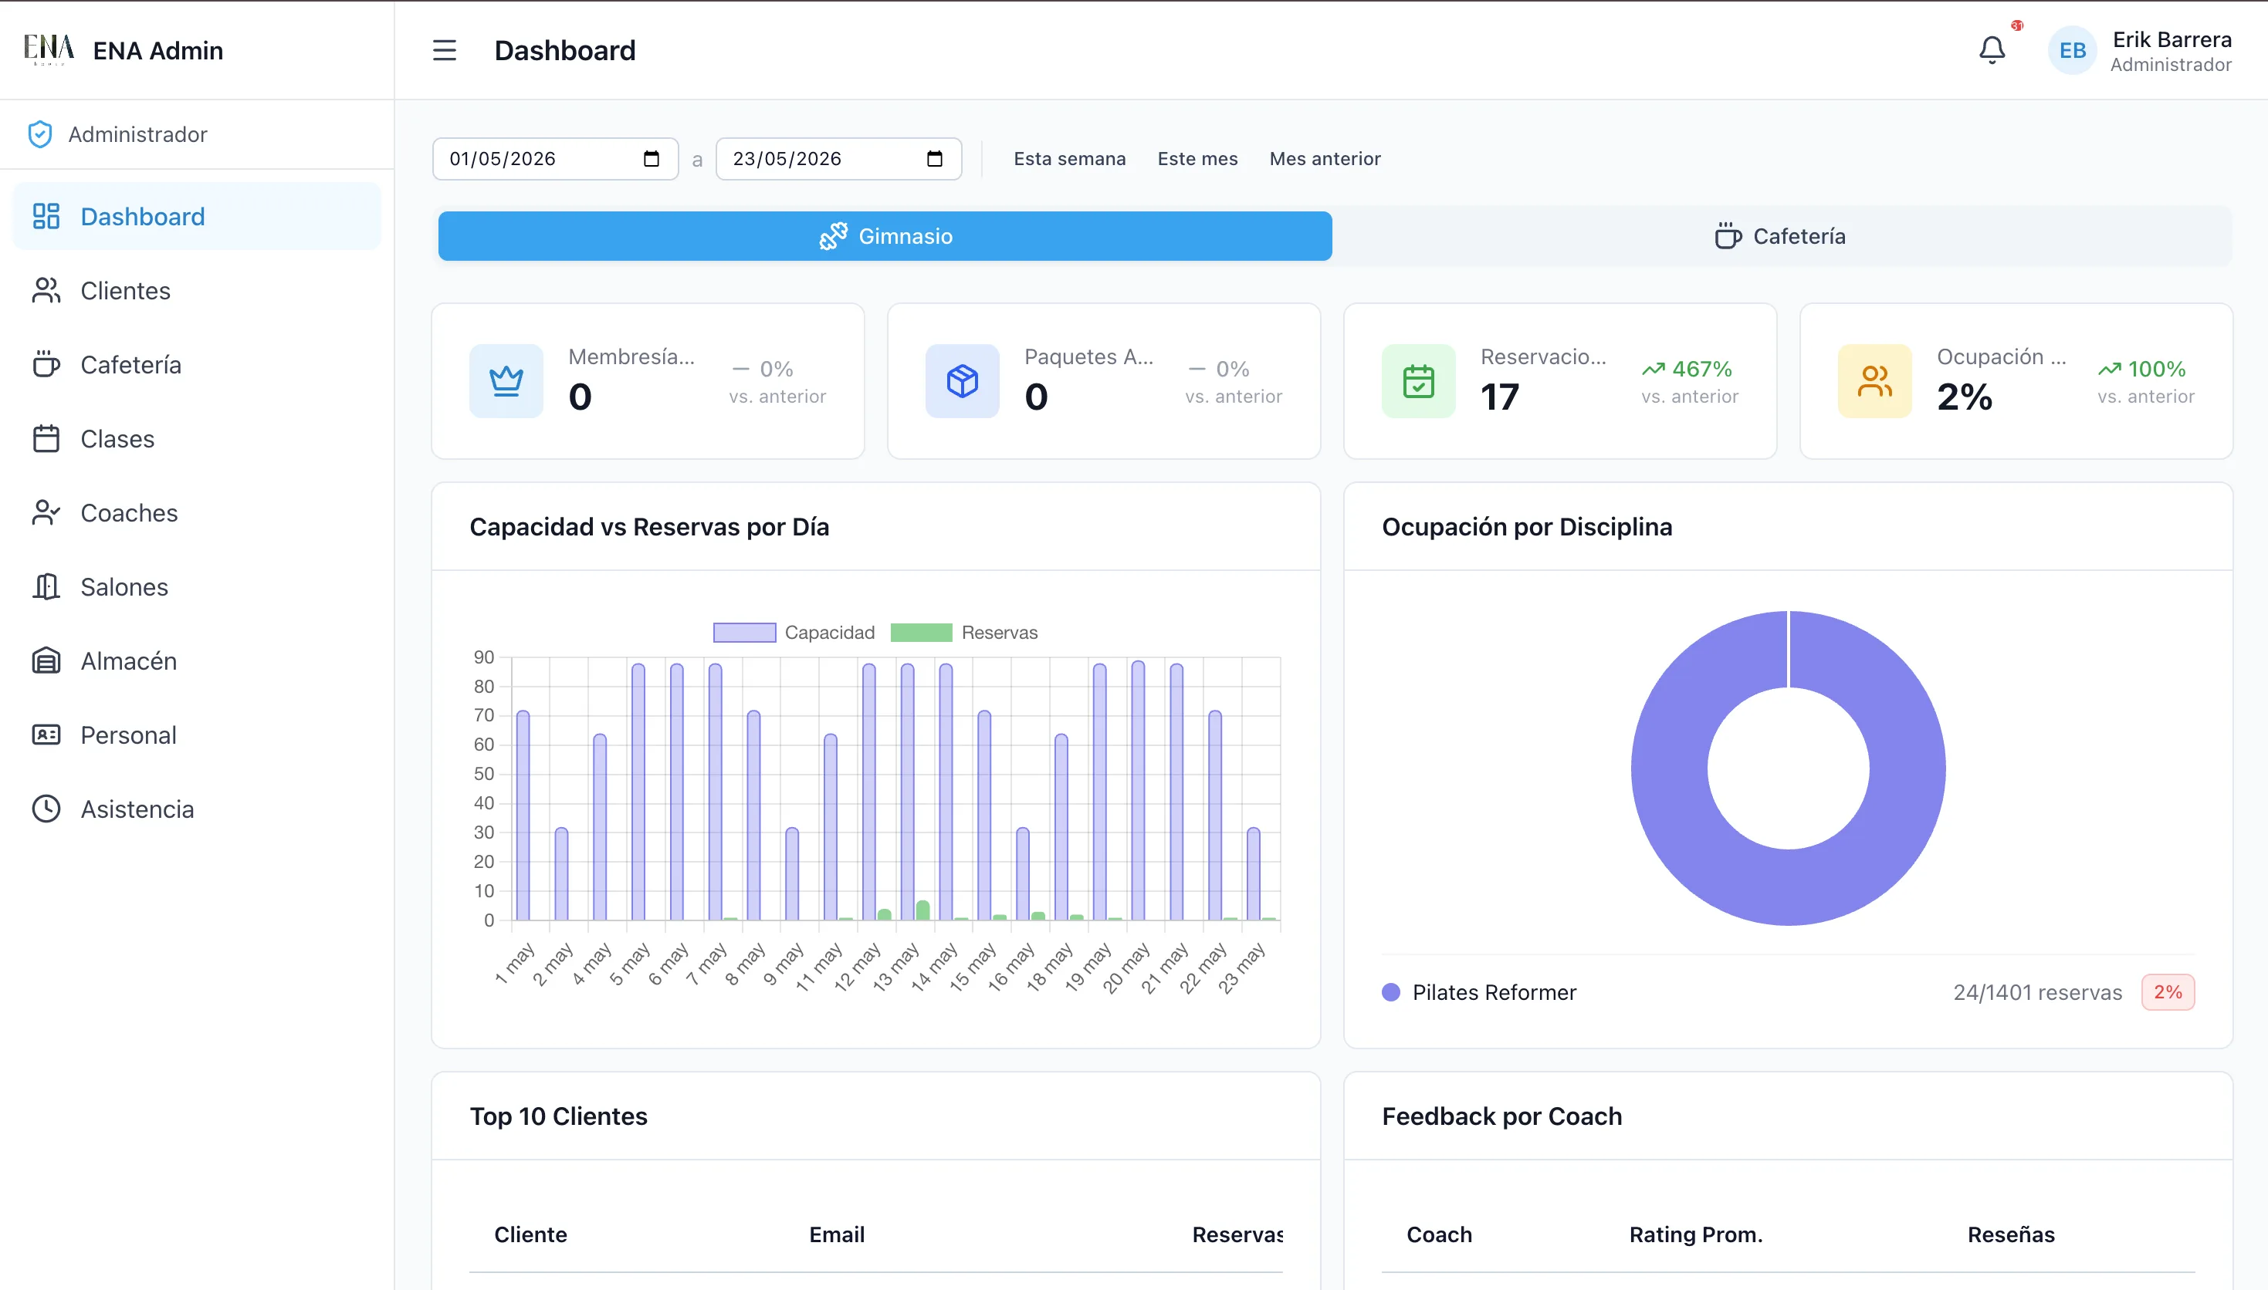Click the Membresía stat card value 0
This screenshot has height=1290, width=2268.
click(x=580, y=396)
